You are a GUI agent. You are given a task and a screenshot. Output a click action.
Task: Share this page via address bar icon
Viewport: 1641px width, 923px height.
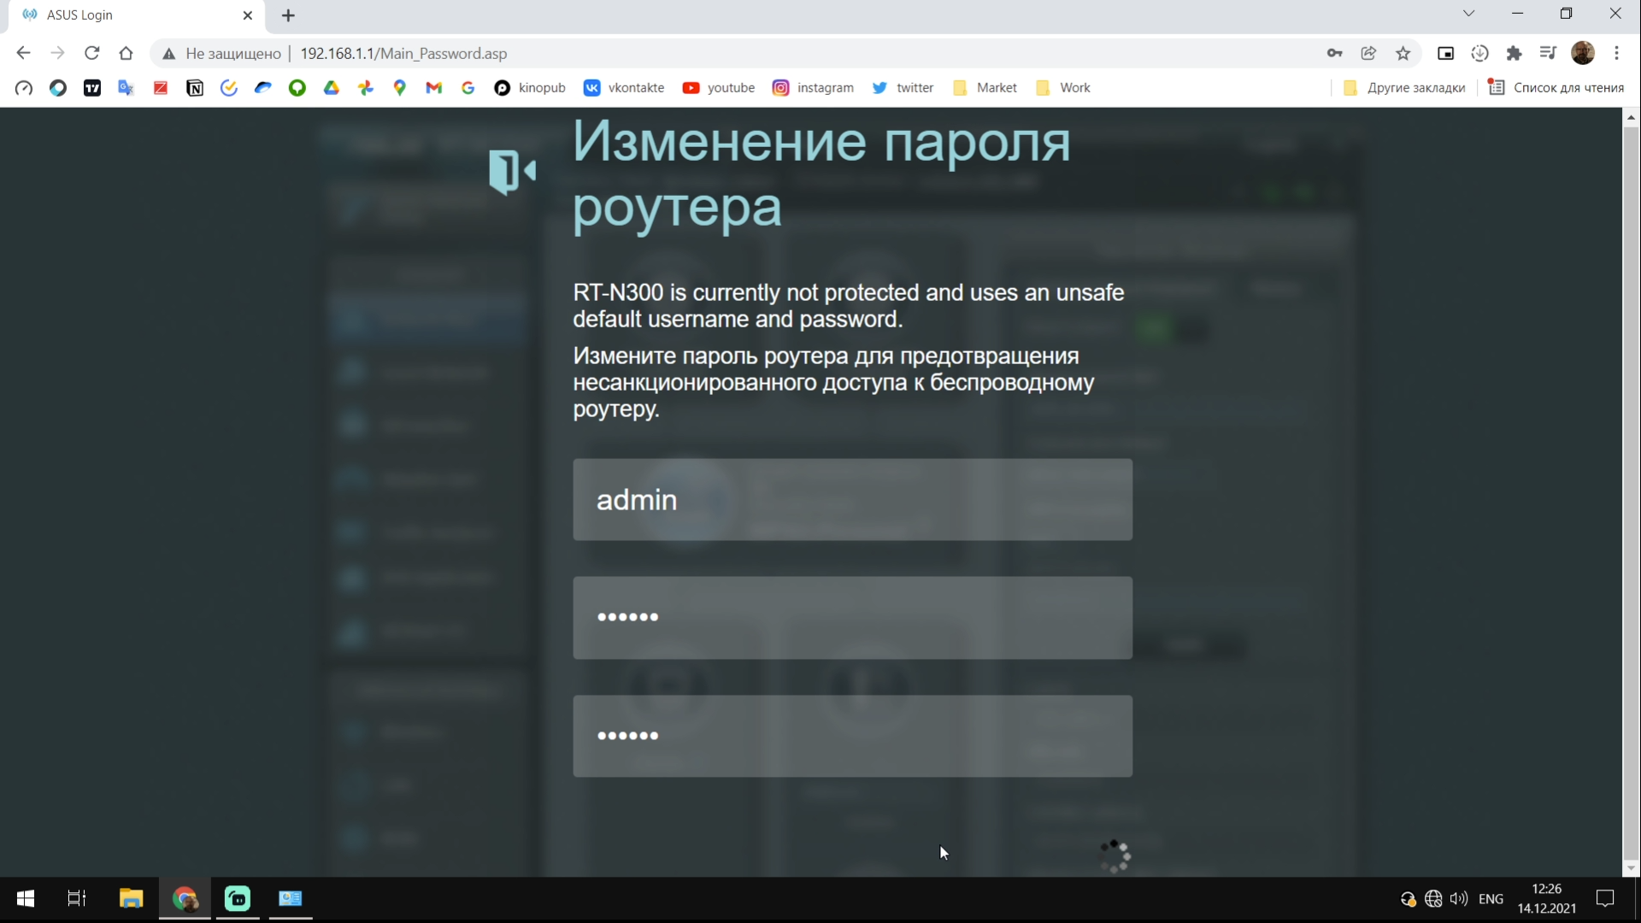click(1369, 53)
